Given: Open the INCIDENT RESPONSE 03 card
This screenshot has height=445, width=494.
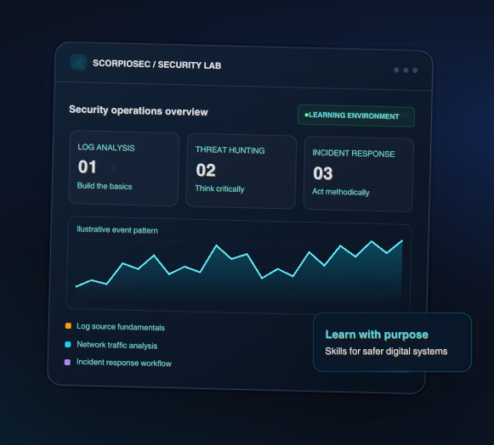Looking at the screenshot, I should [x=358, y=174].
